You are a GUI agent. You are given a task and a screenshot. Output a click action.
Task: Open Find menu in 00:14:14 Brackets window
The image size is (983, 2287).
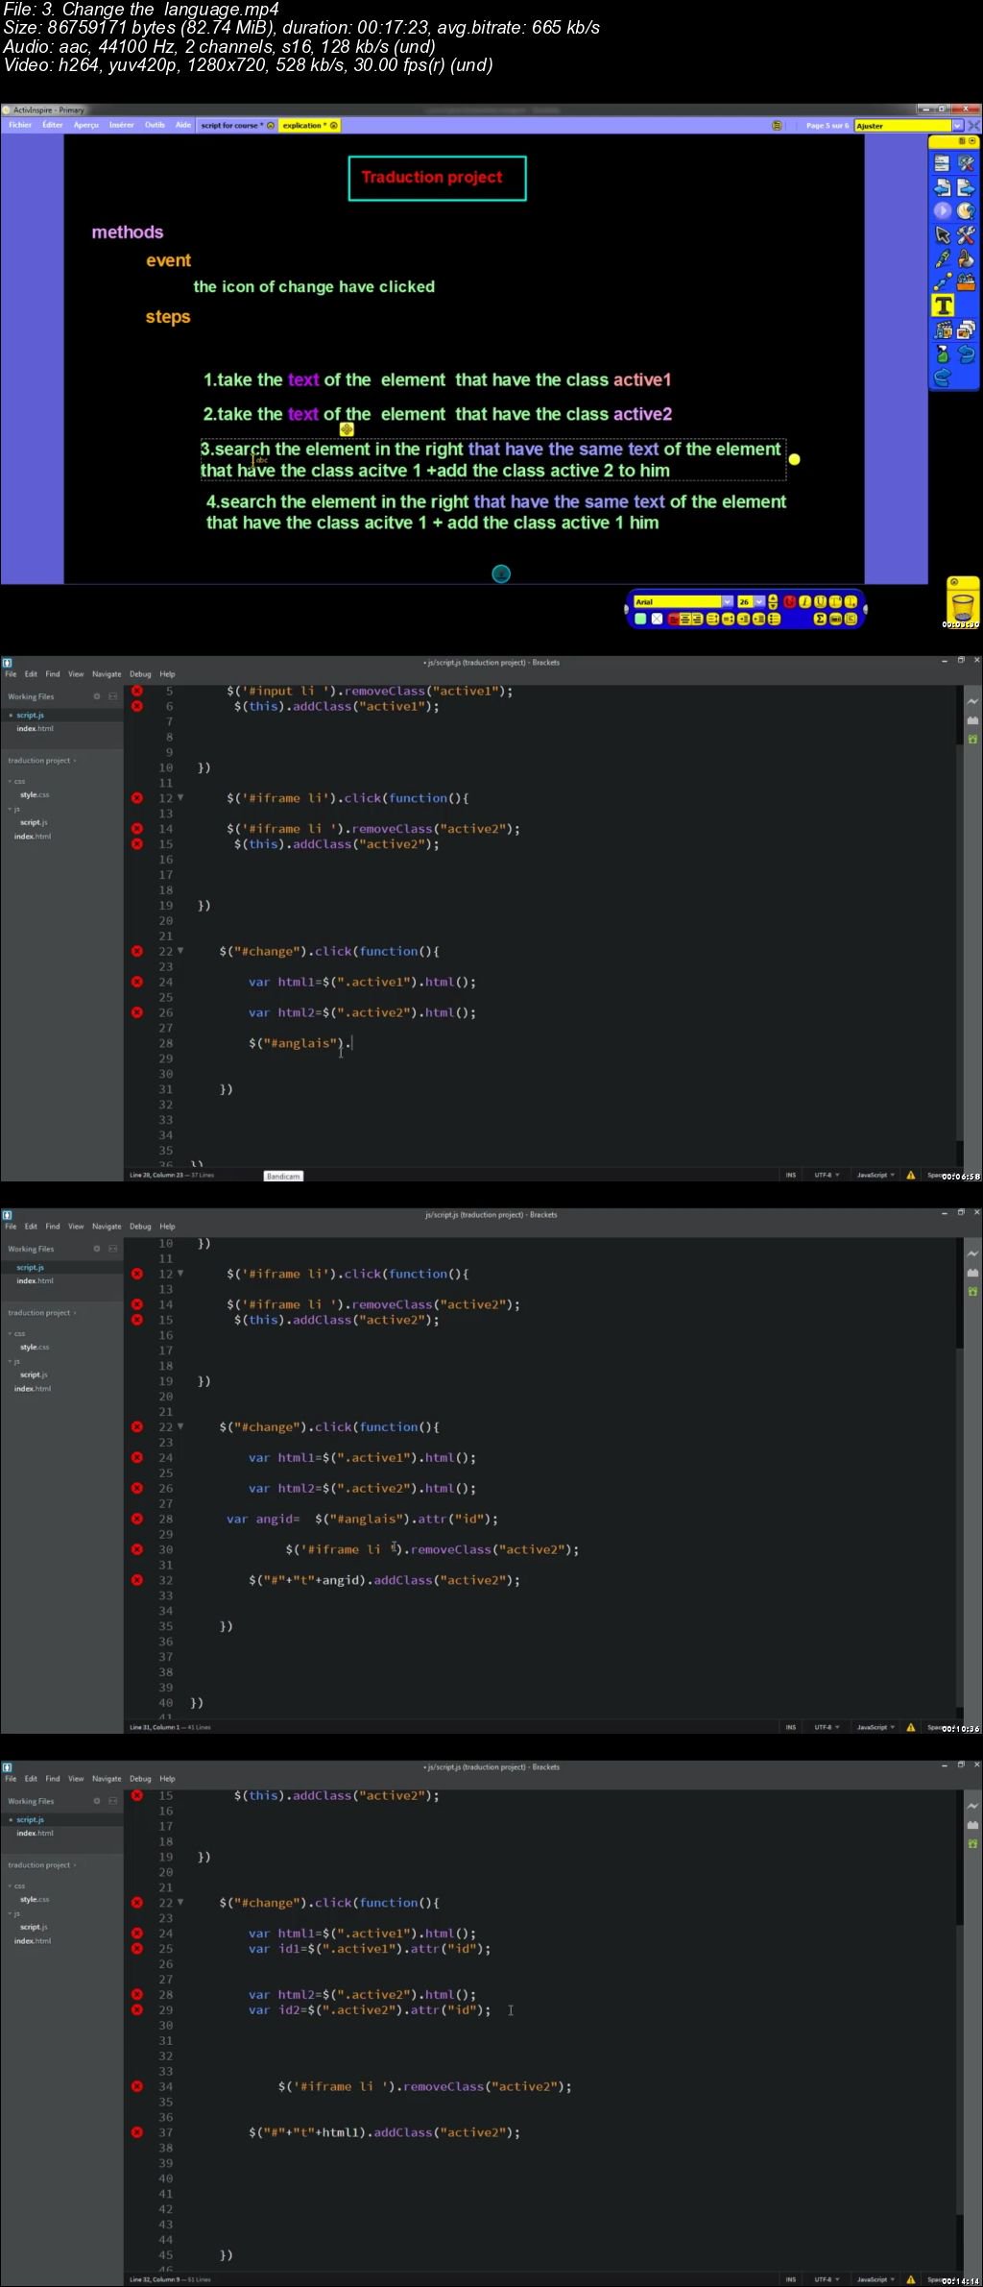point(53,1779)
